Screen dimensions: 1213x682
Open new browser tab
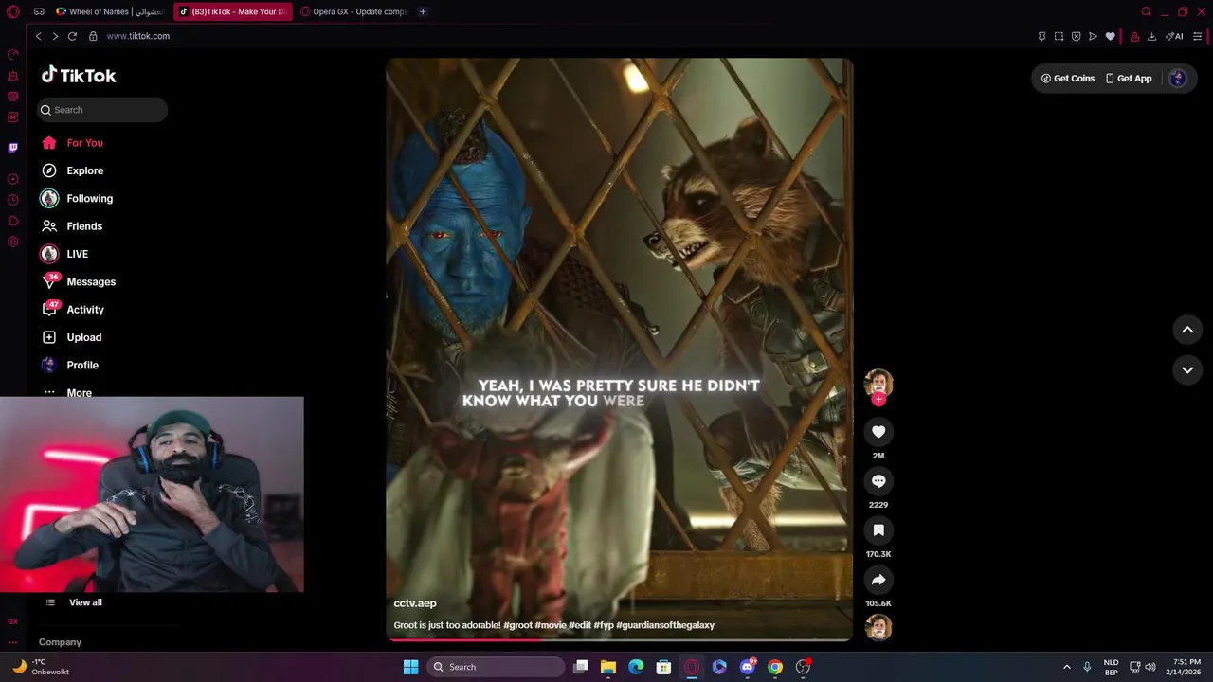tap(423, 11)
